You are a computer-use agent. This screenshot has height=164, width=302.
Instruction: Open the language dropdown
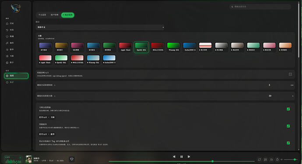(100, 27)
